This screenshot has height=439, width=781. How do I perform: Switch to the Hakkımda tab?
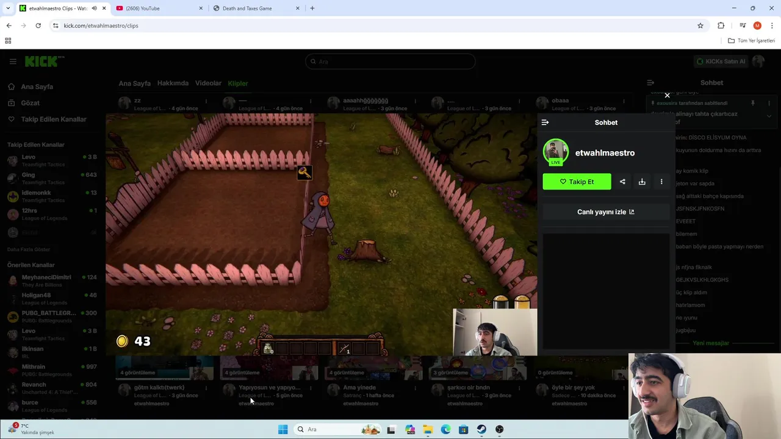click(x=173, y=84)
